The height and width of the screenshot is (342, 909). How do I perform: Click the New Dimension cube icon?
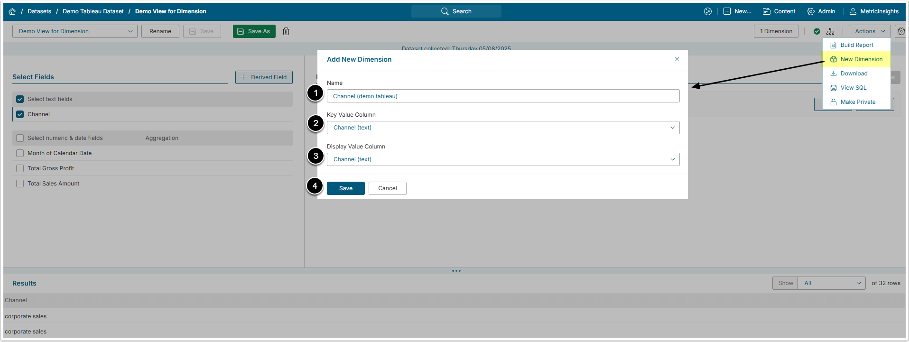point(834,59)
